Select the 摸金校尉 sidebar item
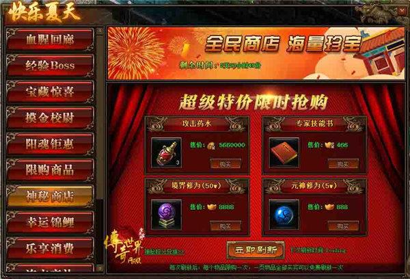The width and height of the screenshot is (410, 279). tap(50, 118)
